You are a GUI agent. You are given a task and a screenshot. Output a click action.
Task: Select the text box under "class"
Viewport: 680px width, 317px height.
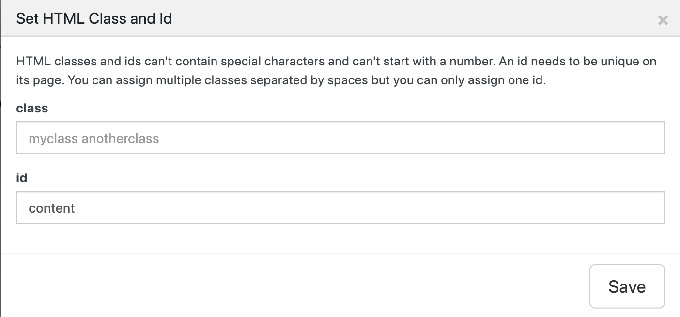[340, 139]
